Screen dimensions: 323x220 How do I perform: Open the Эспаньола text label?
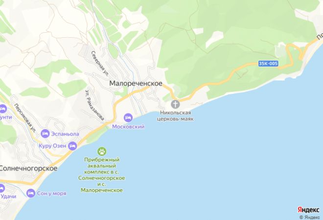pyautogui.click(x=65, y=134)
